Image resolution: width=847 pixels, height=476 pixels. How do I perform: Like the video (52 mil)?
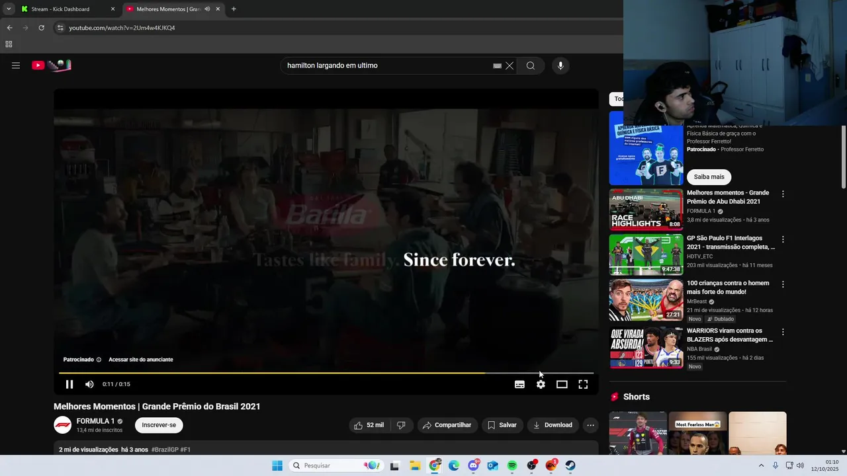tap(369, 425)
